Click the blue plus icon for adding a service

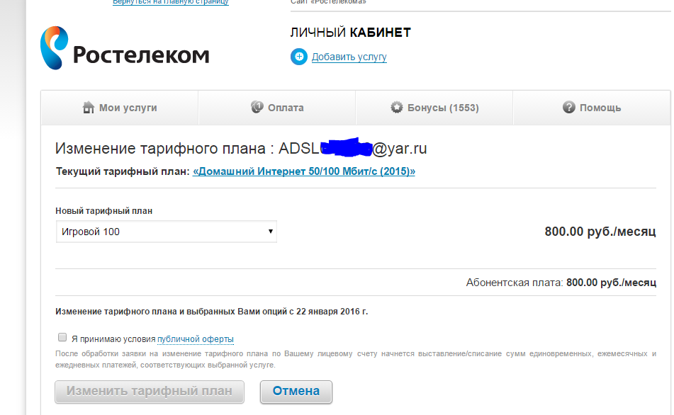pos(299,57)
